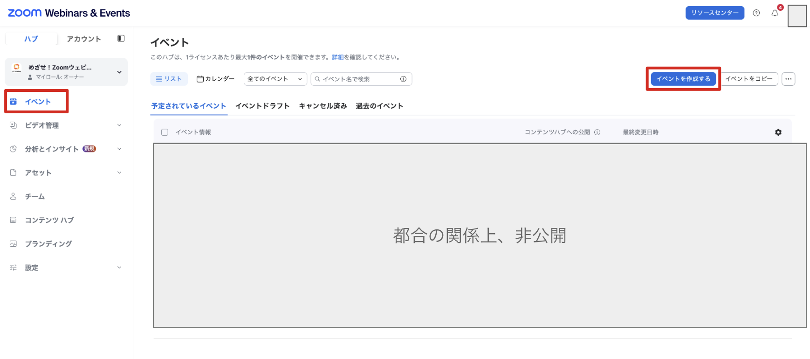Click the イベントを作成する button
The height and width of the screenshot is (359, 810).
[x=683, y=79]
